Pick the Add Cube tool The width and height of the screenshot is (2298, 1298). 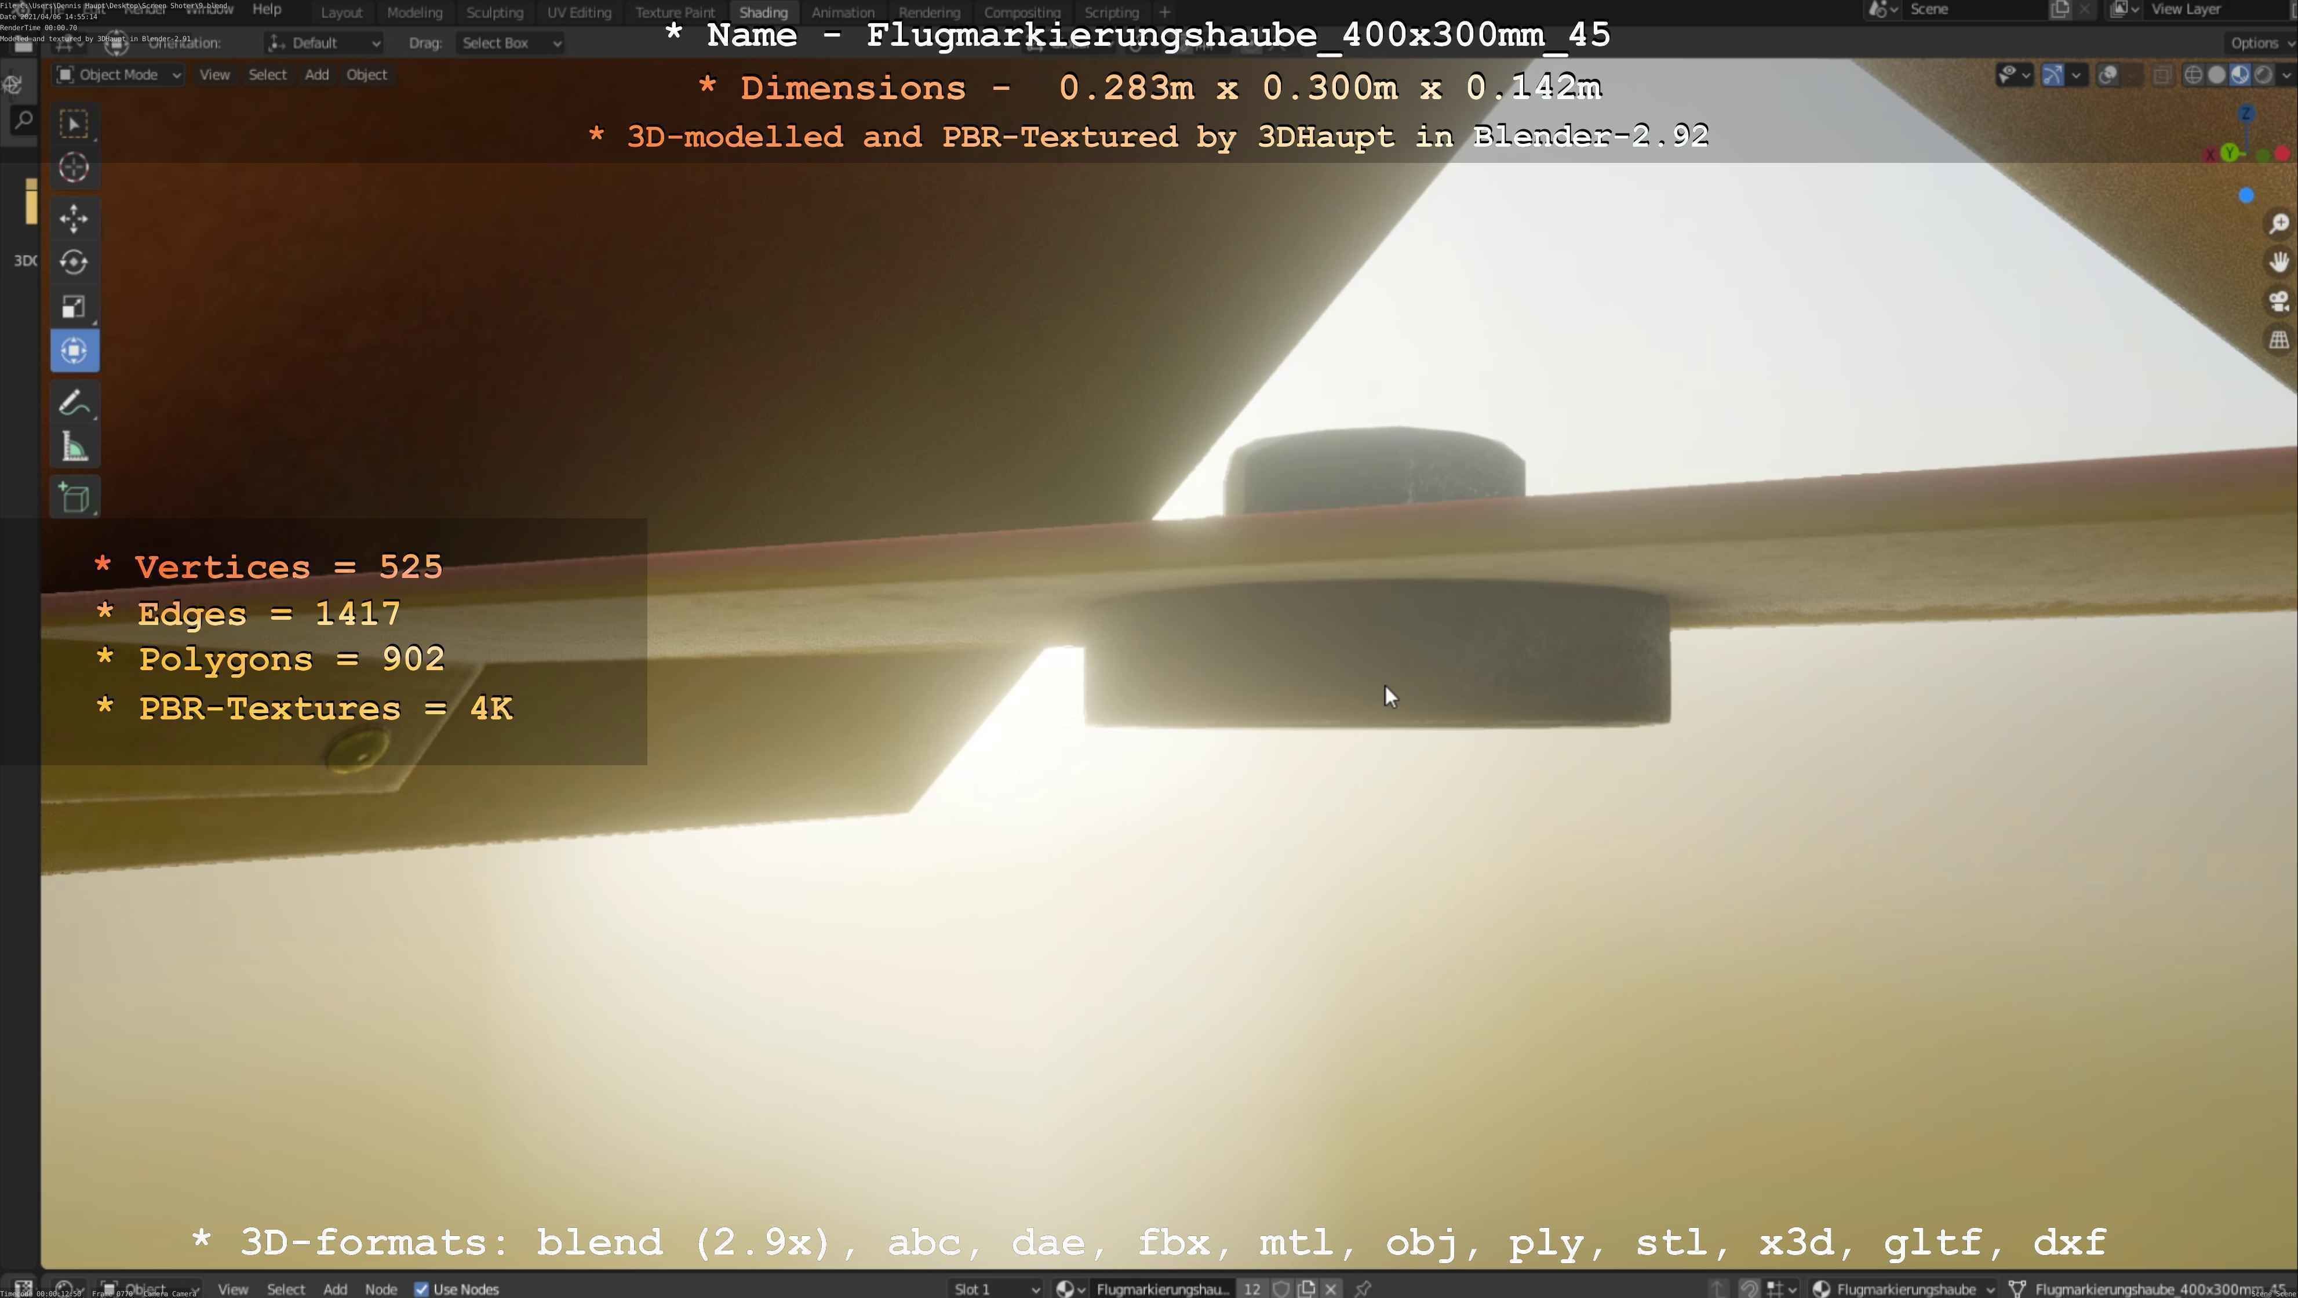tap(74, 497)
